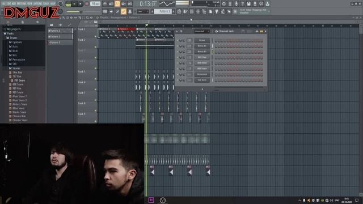Image resolution: width=363 pixels, height=204 pixels.
Task: Click the Track 7 header
Action: pyautogui.click(x=87, y=96)
